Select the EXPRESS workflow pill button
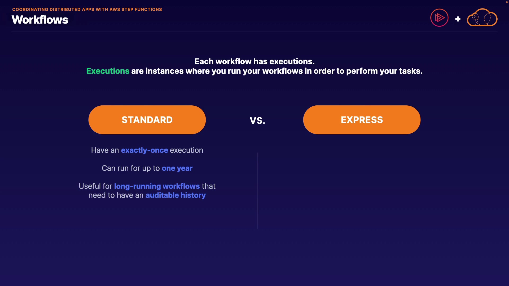Screen dimensions: 509x286 (x=362, y=120)
